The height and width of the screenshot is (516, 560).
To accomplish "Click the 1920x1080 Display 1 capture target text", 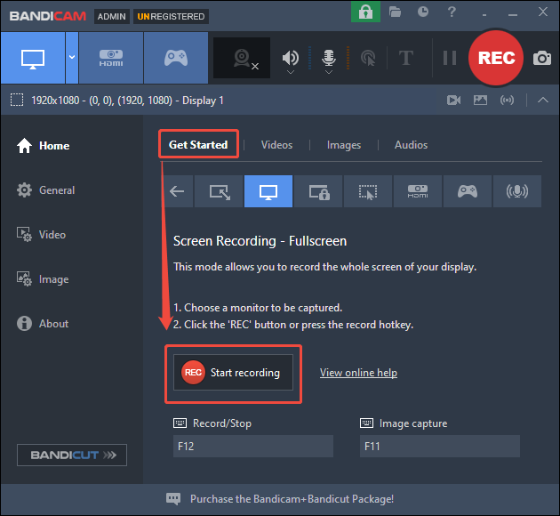I will (x=127, y=101).
